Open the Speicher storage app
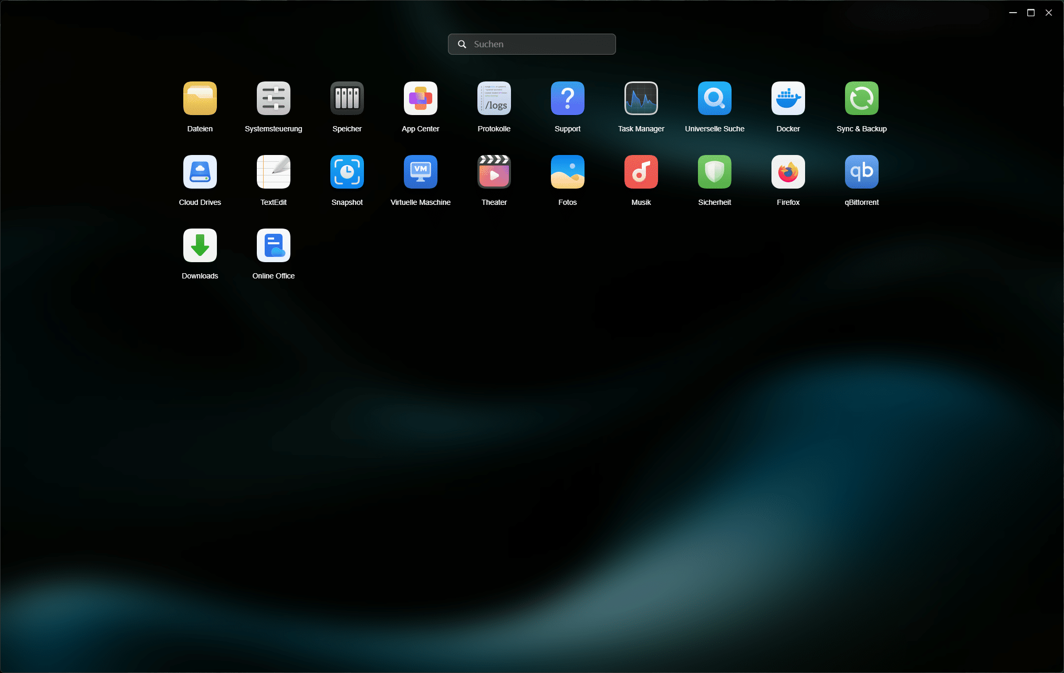Viewport: 1064px width, 673px height. pos(347,98)
